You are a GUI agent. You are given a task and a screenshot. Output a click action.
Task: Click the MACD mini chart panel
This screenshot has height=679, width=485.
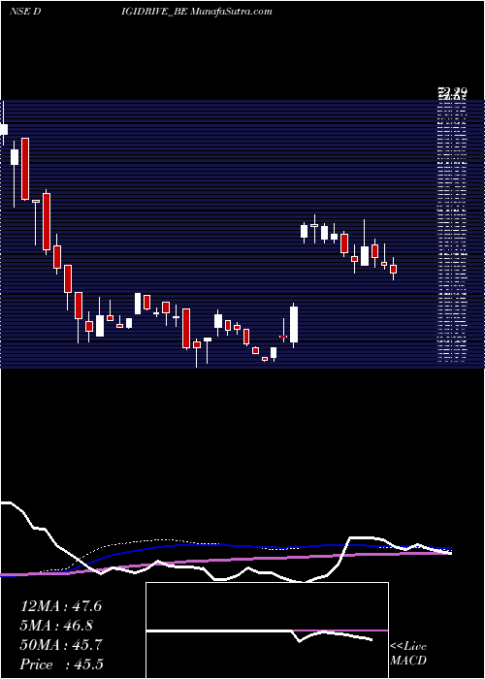click(267, 630)
